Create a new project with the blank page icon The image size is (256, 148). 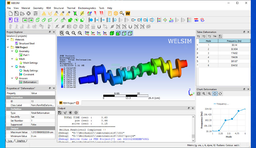(11, 13)
